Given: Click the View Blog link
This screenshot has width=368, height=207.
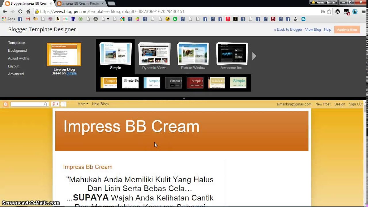Looking at the screenshot, I should coord(313,30).
